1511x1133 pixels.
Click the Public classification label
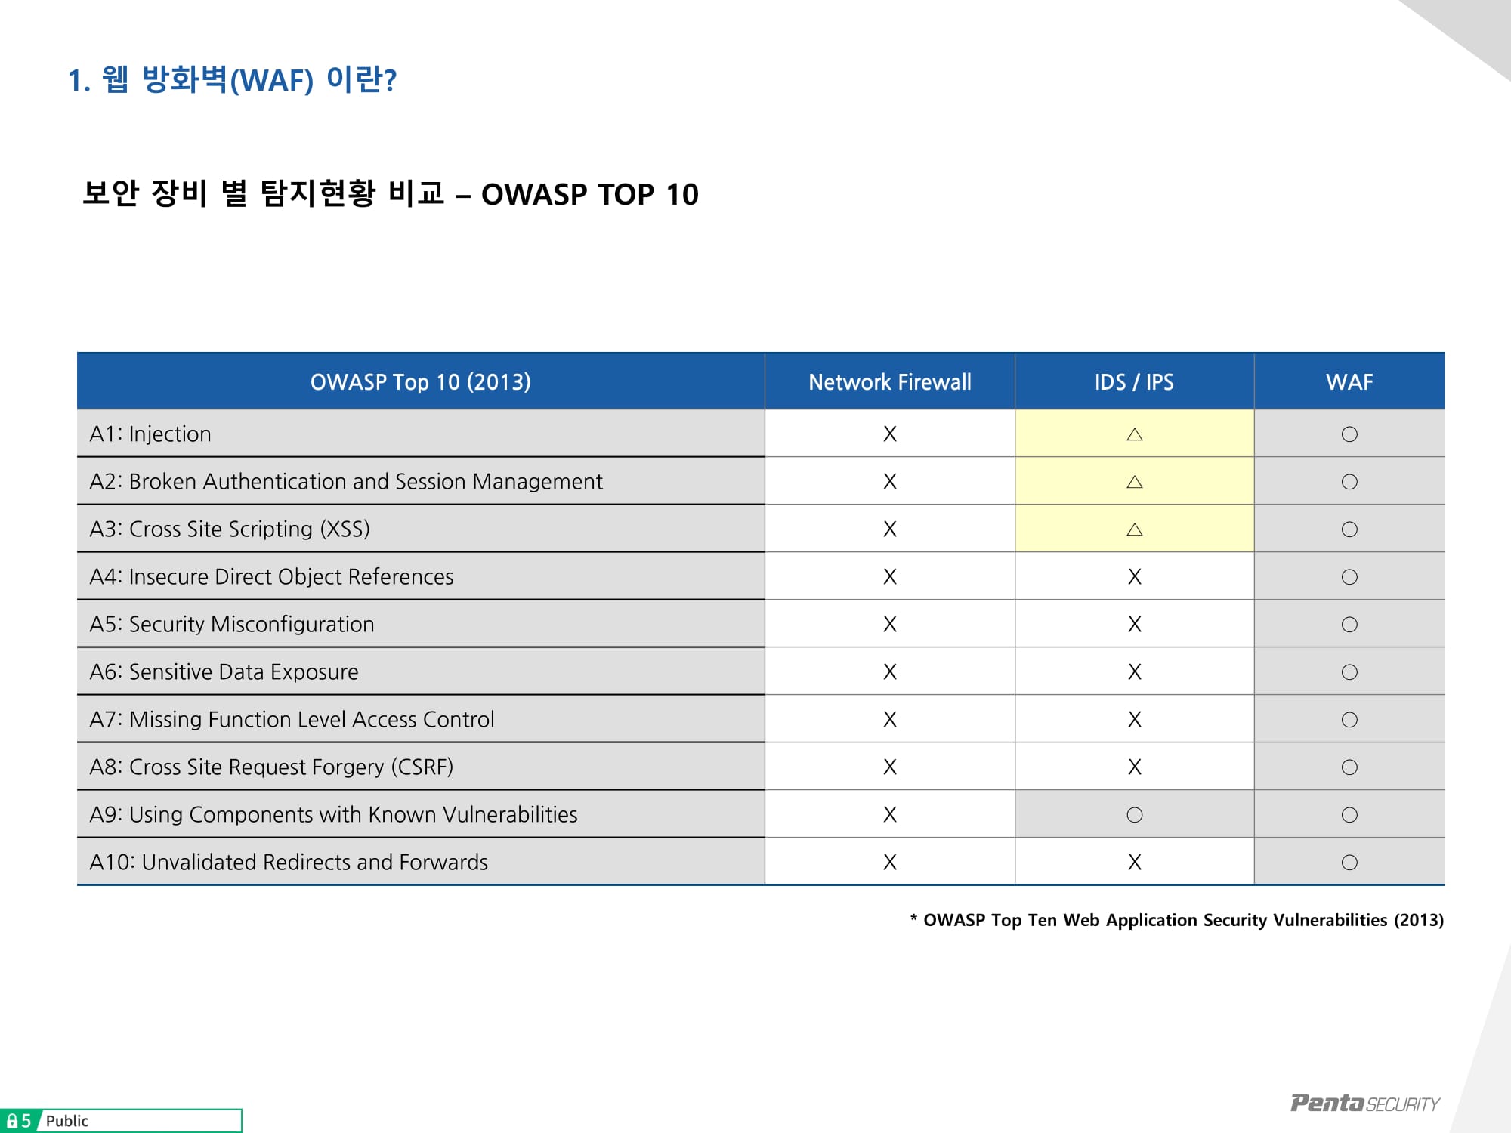(x=67, y=1121)
